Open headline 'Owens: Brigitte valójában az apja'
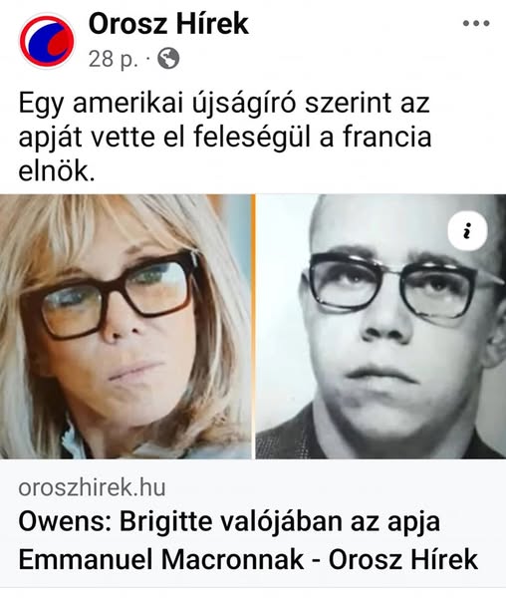The width and height of the screenshot is (506, 598). (229, 521)
